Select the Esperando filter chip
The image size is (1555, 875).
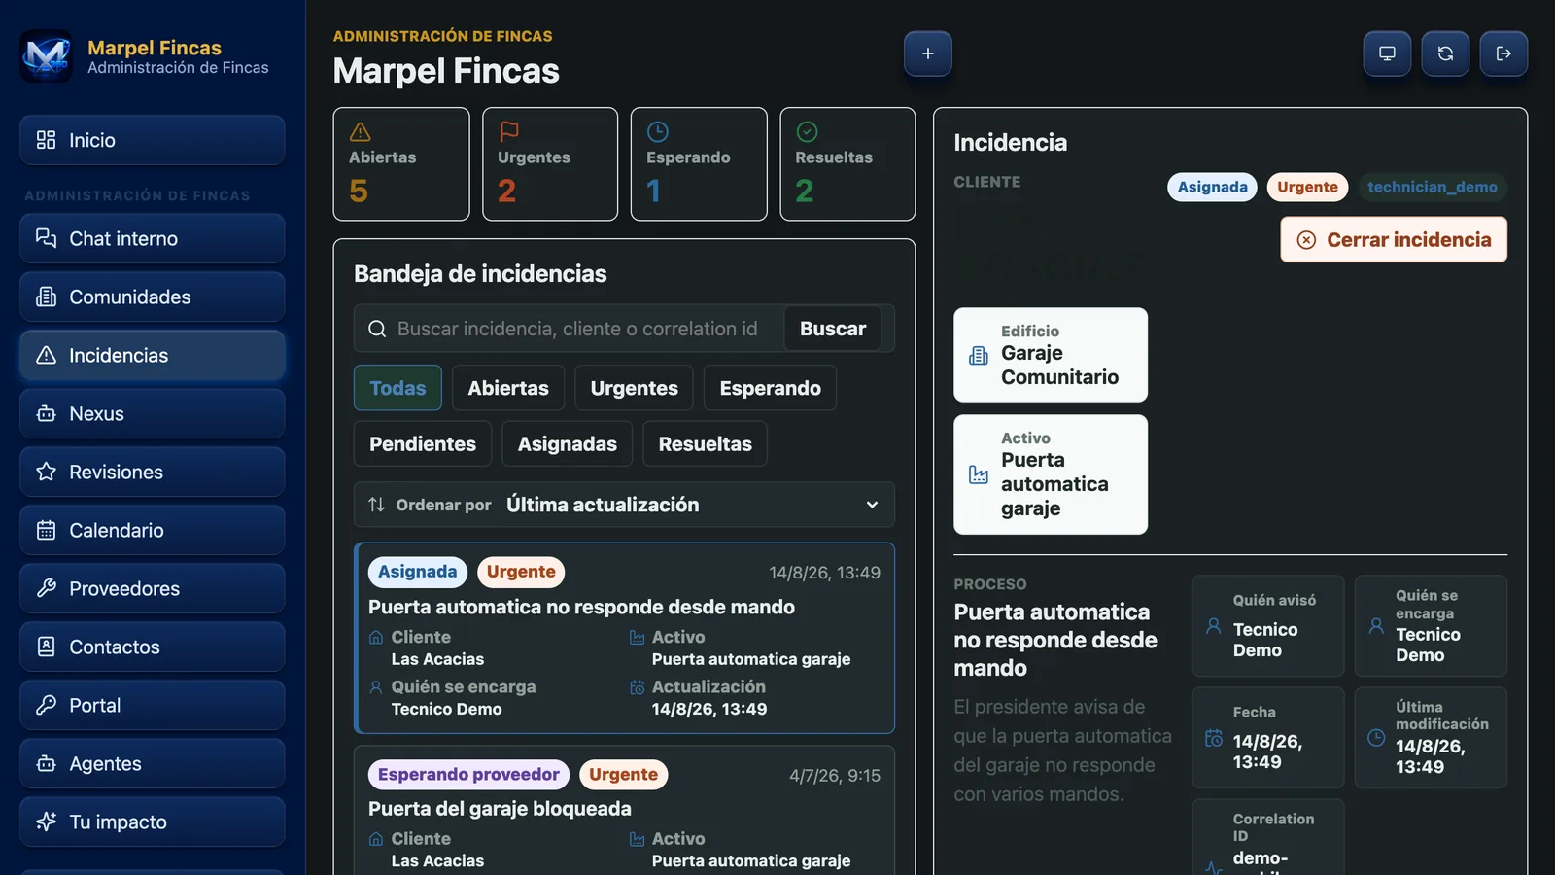tap(770, 388)
